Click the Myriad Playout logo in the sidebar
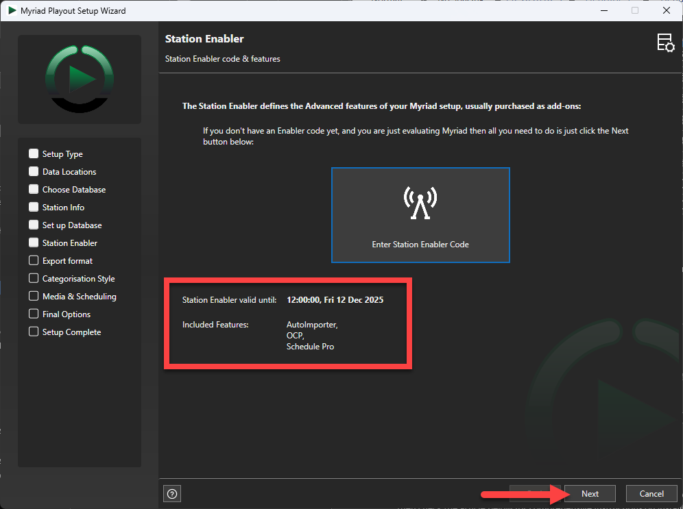The image size is (683, 509). coord(80,79)
